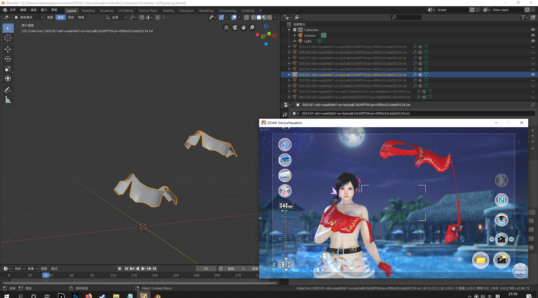The image size is (538, 298).
Task: Select the Annotate pencil tool
Action: tap(8, 90)
